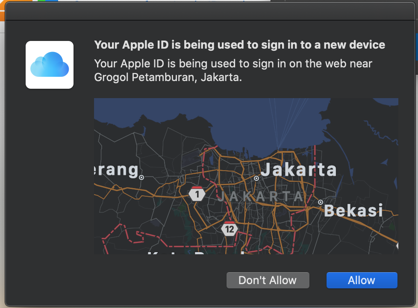Click the city marker dot next to Jakarta
Viewport: 418px width, 308px height.
coord(256,178)
